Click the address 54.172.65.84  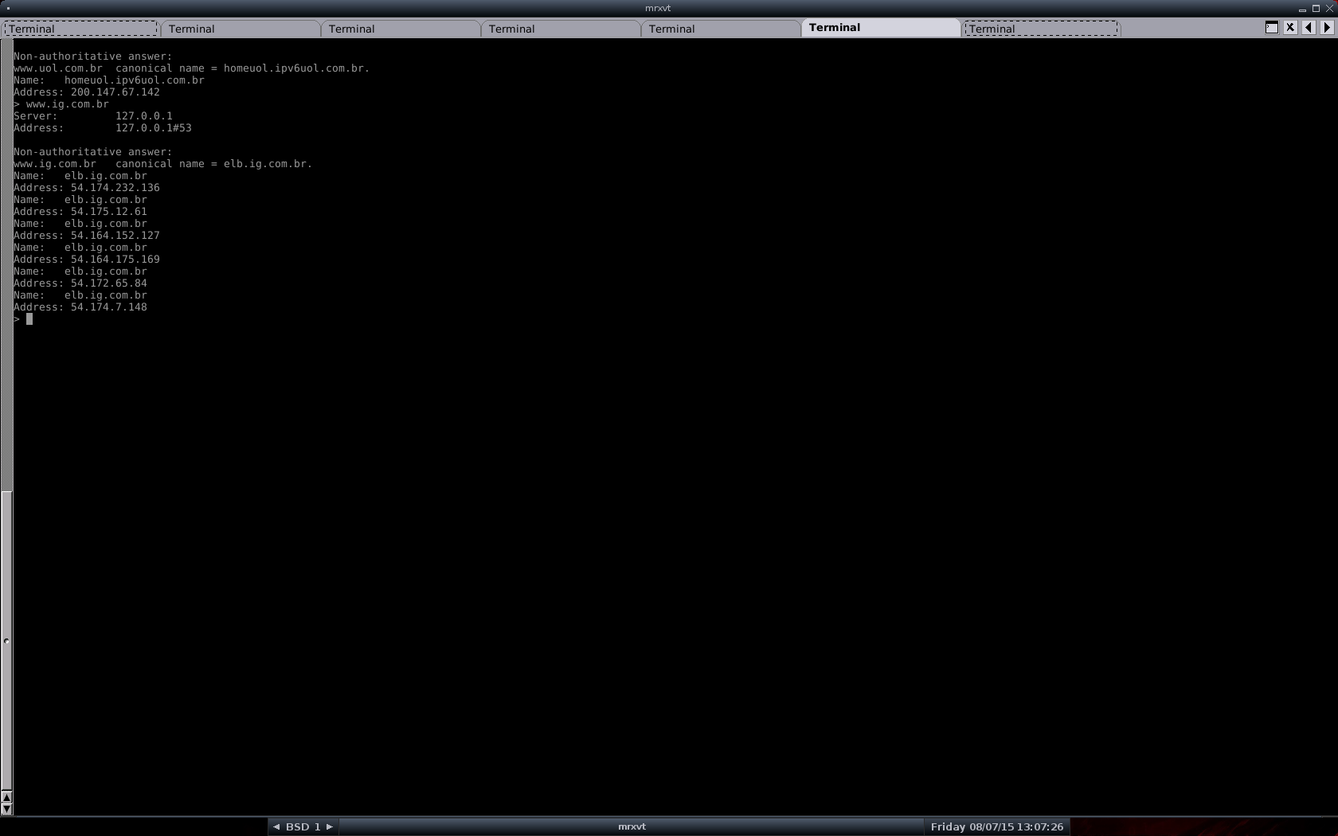coord(109,283)
